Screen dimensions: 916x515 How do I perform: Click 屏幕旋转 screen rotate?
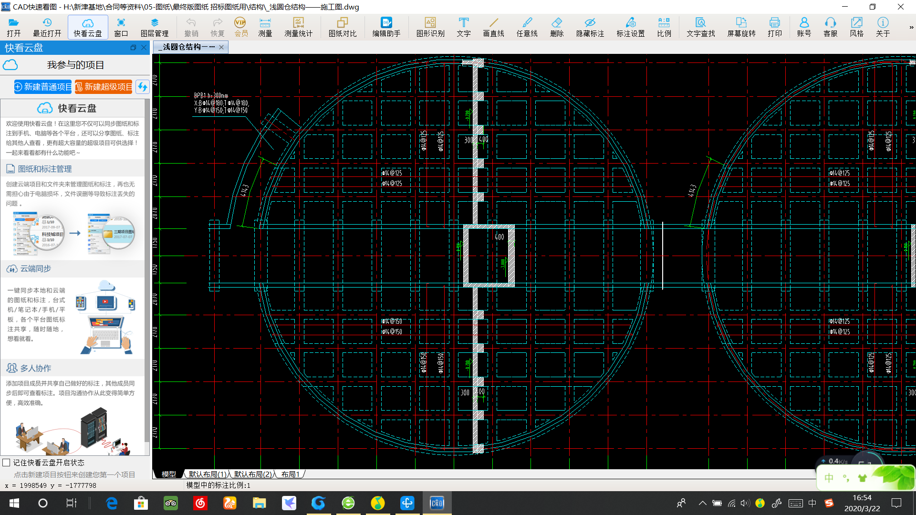[741, 27]
